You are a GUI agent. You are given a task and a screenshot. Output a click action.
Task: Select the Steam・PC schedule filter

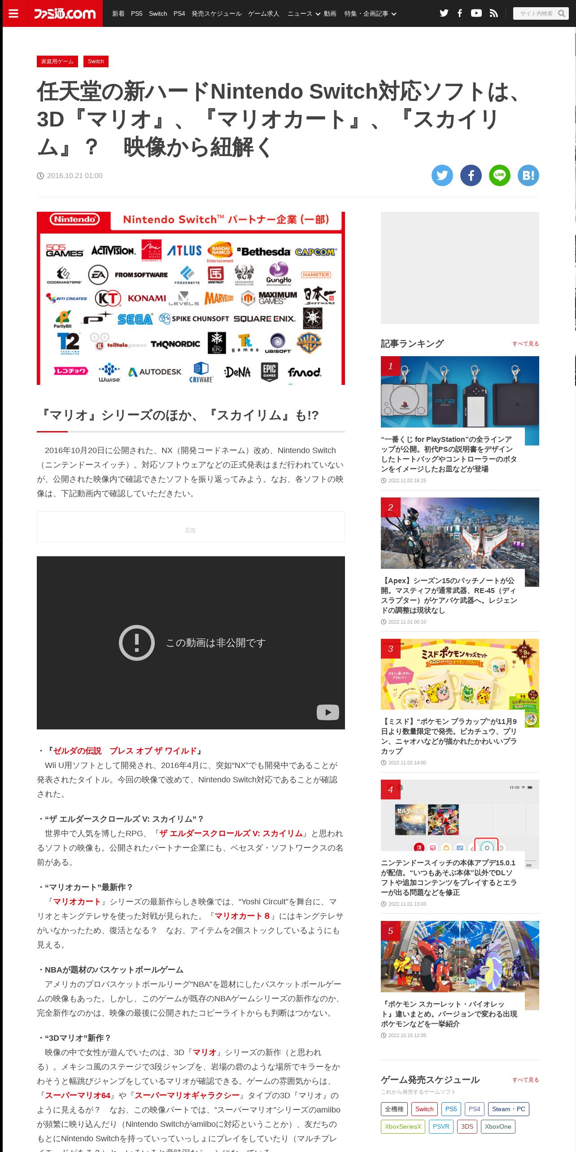[509, 1109]
